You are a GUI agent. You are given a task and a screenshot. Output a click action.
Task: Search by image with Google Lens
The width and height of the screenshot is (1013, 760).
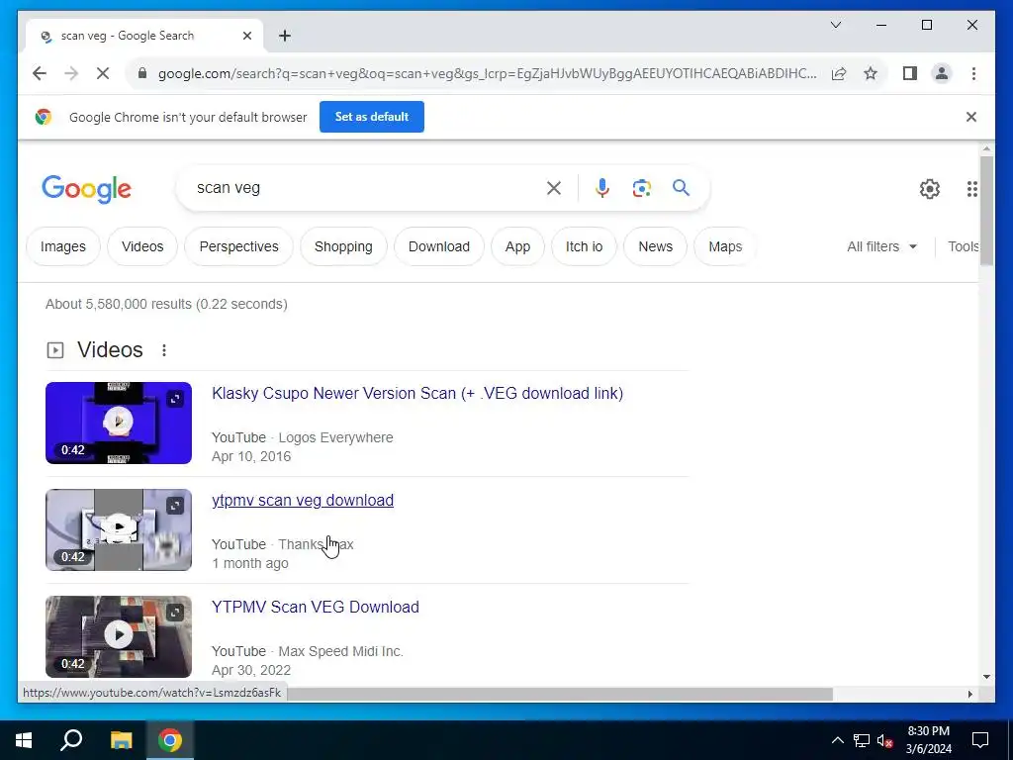(641, 188)
